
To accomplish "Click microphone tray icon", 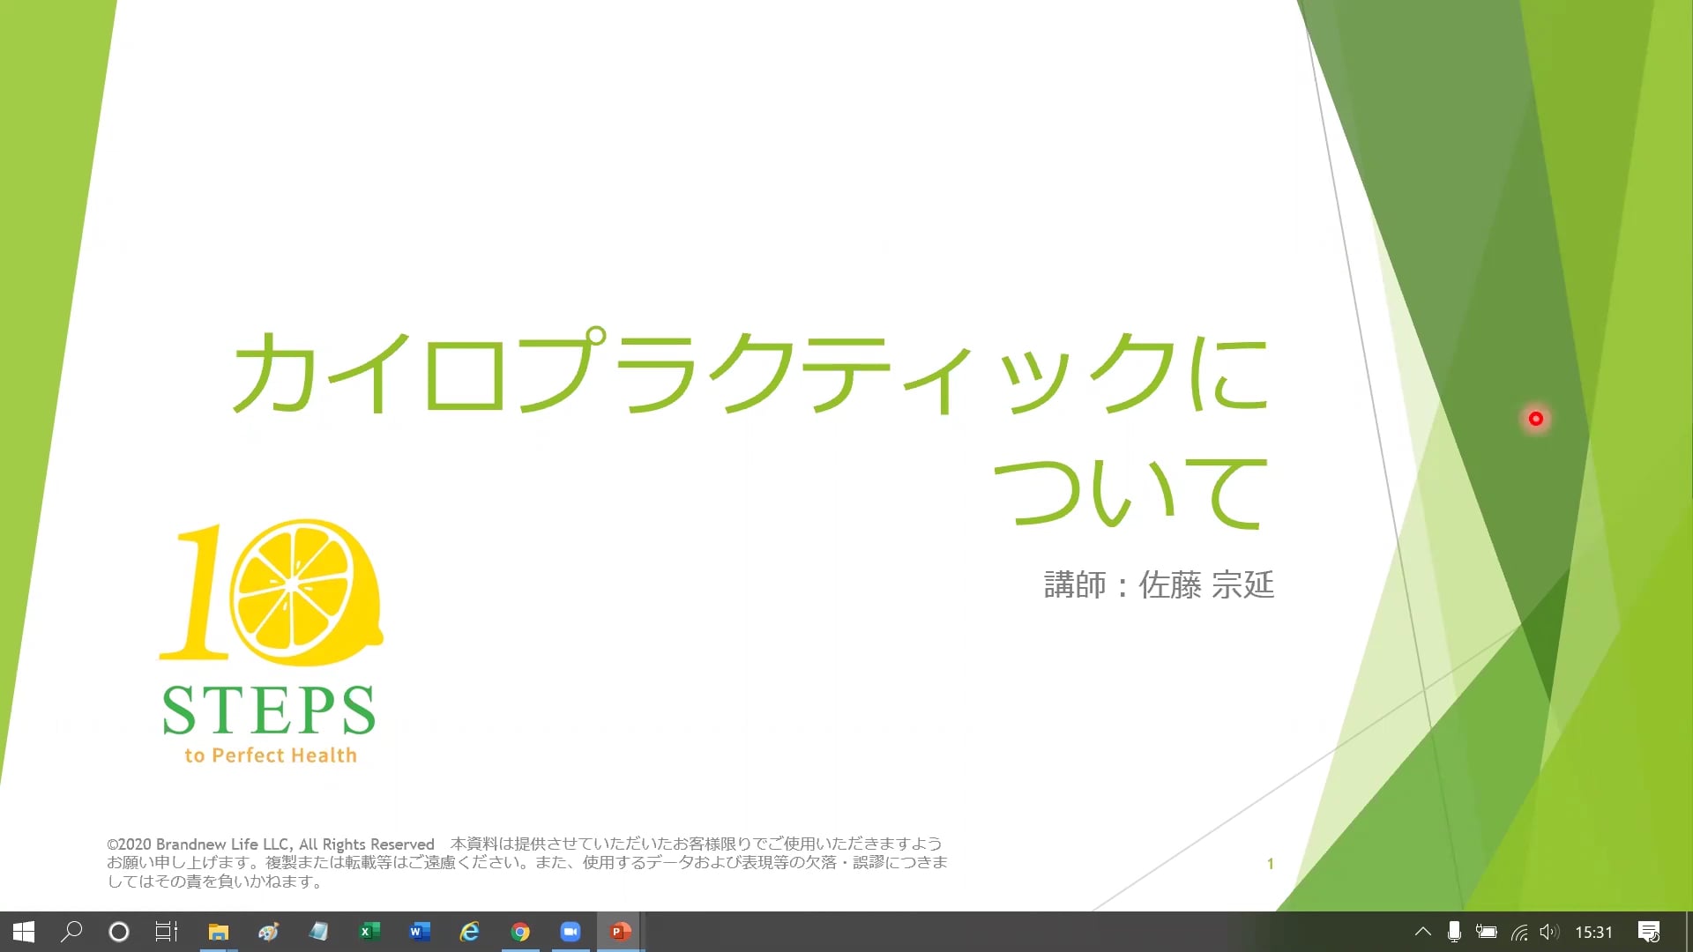I will [x=1454, y=932].
